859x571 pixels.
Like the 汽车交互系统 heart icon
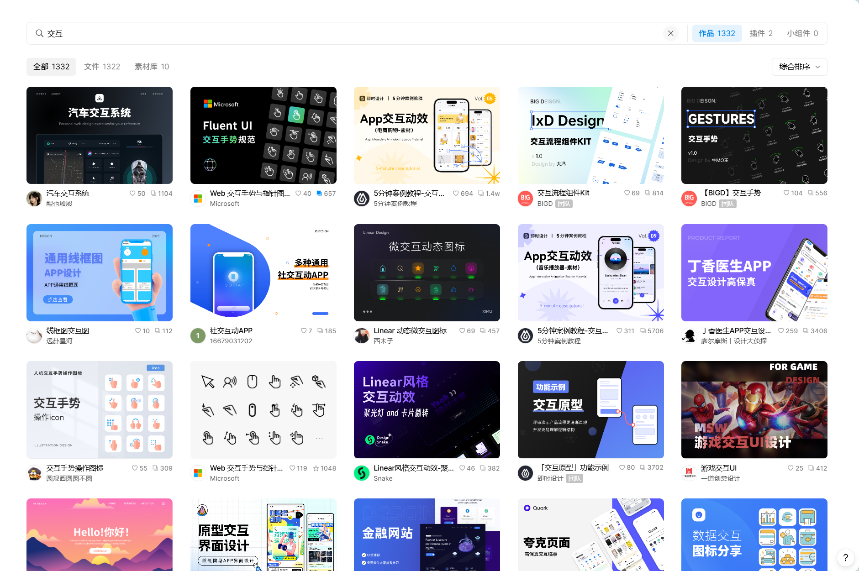[x=132, y=194]
